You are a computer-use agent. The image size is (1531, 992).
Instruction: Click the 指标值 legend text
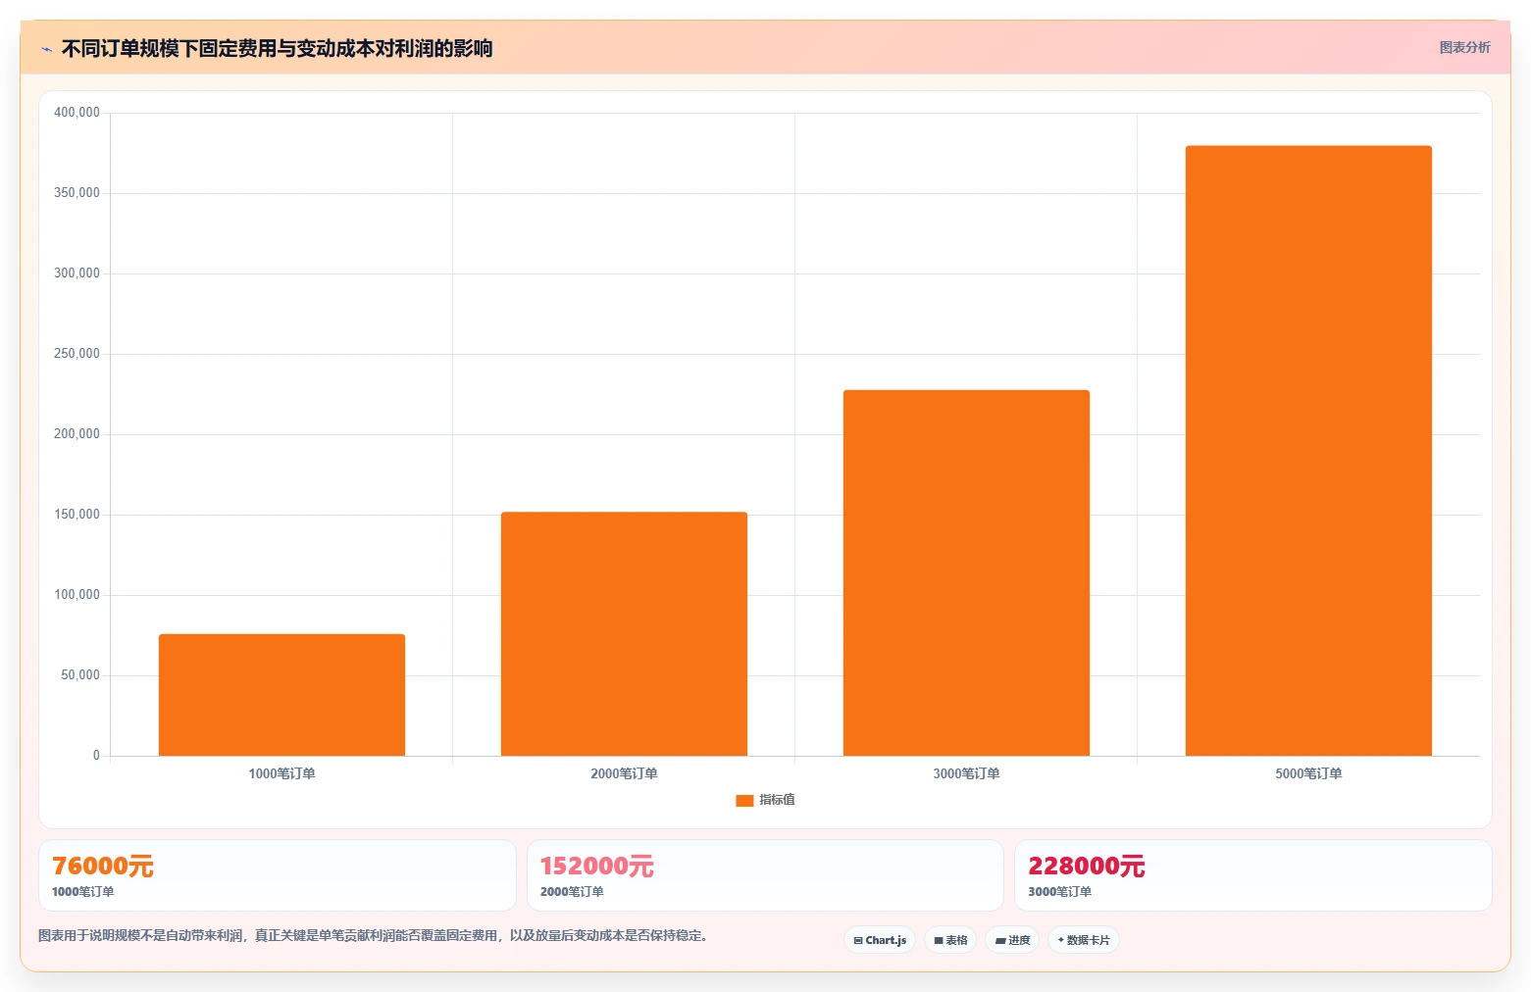point(777,800)
